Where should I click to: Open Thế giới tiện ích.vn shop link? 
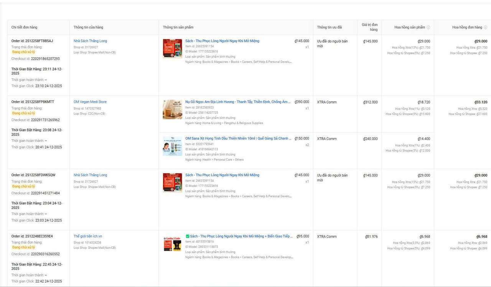tap(88, 236)
